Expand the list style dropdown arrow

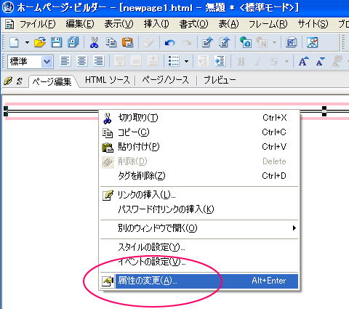pos(186,62)
